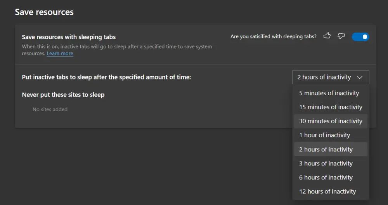Give thumbs down feedback for sleeping tabs

pyautogui.click(x=341, y=36)
